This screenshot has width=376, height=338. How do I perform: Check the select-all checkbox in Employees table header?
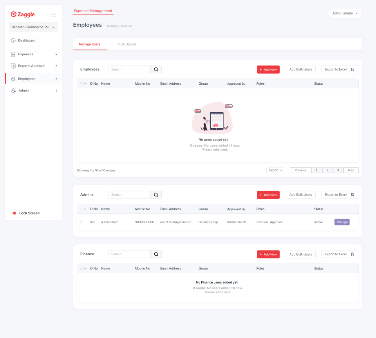(81, 84)
